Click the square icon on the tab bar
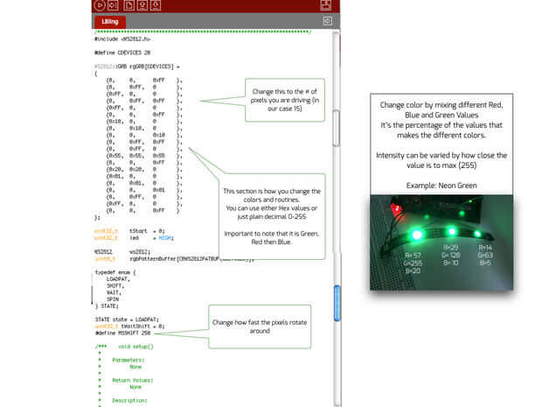 (x=327, y=21)
